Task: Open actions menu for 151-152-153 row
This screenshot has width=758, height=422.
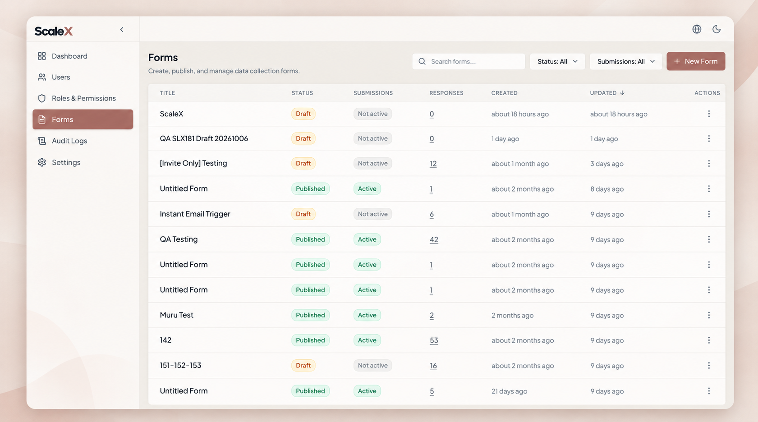Action: coord(709,366)
